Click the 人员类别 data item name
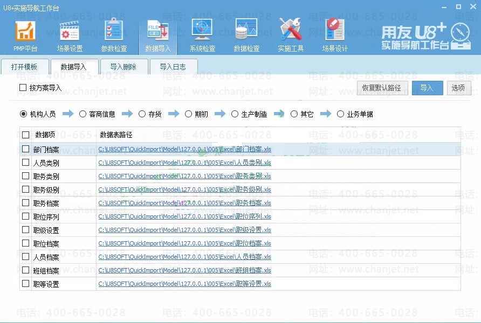Image resolution: width=481 pixels, height=323 pixels. pyautogui.click(x=46, y=163)
